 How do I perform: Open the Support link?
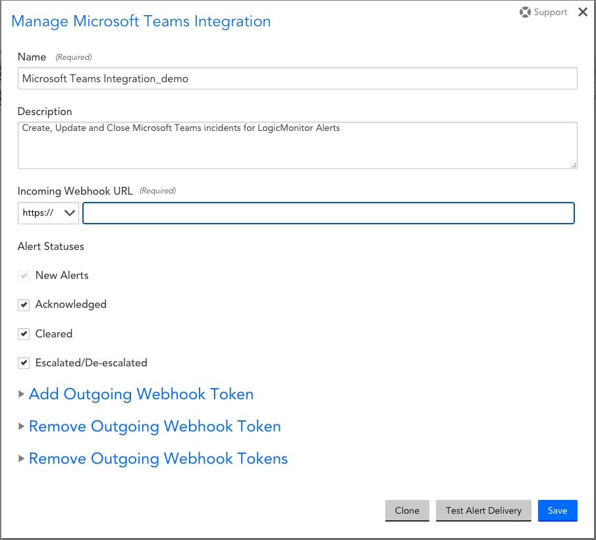(550, 12)
